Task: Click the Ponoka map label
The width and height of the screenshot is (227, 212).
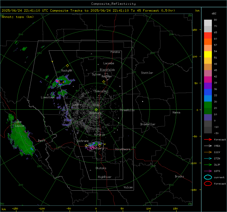Action: 115,52
